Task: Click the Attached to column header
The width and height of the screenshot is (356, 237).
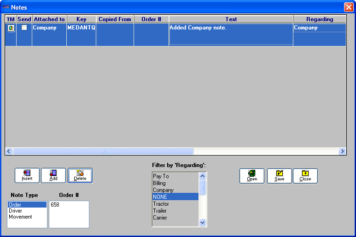Action: pos(49,19)
